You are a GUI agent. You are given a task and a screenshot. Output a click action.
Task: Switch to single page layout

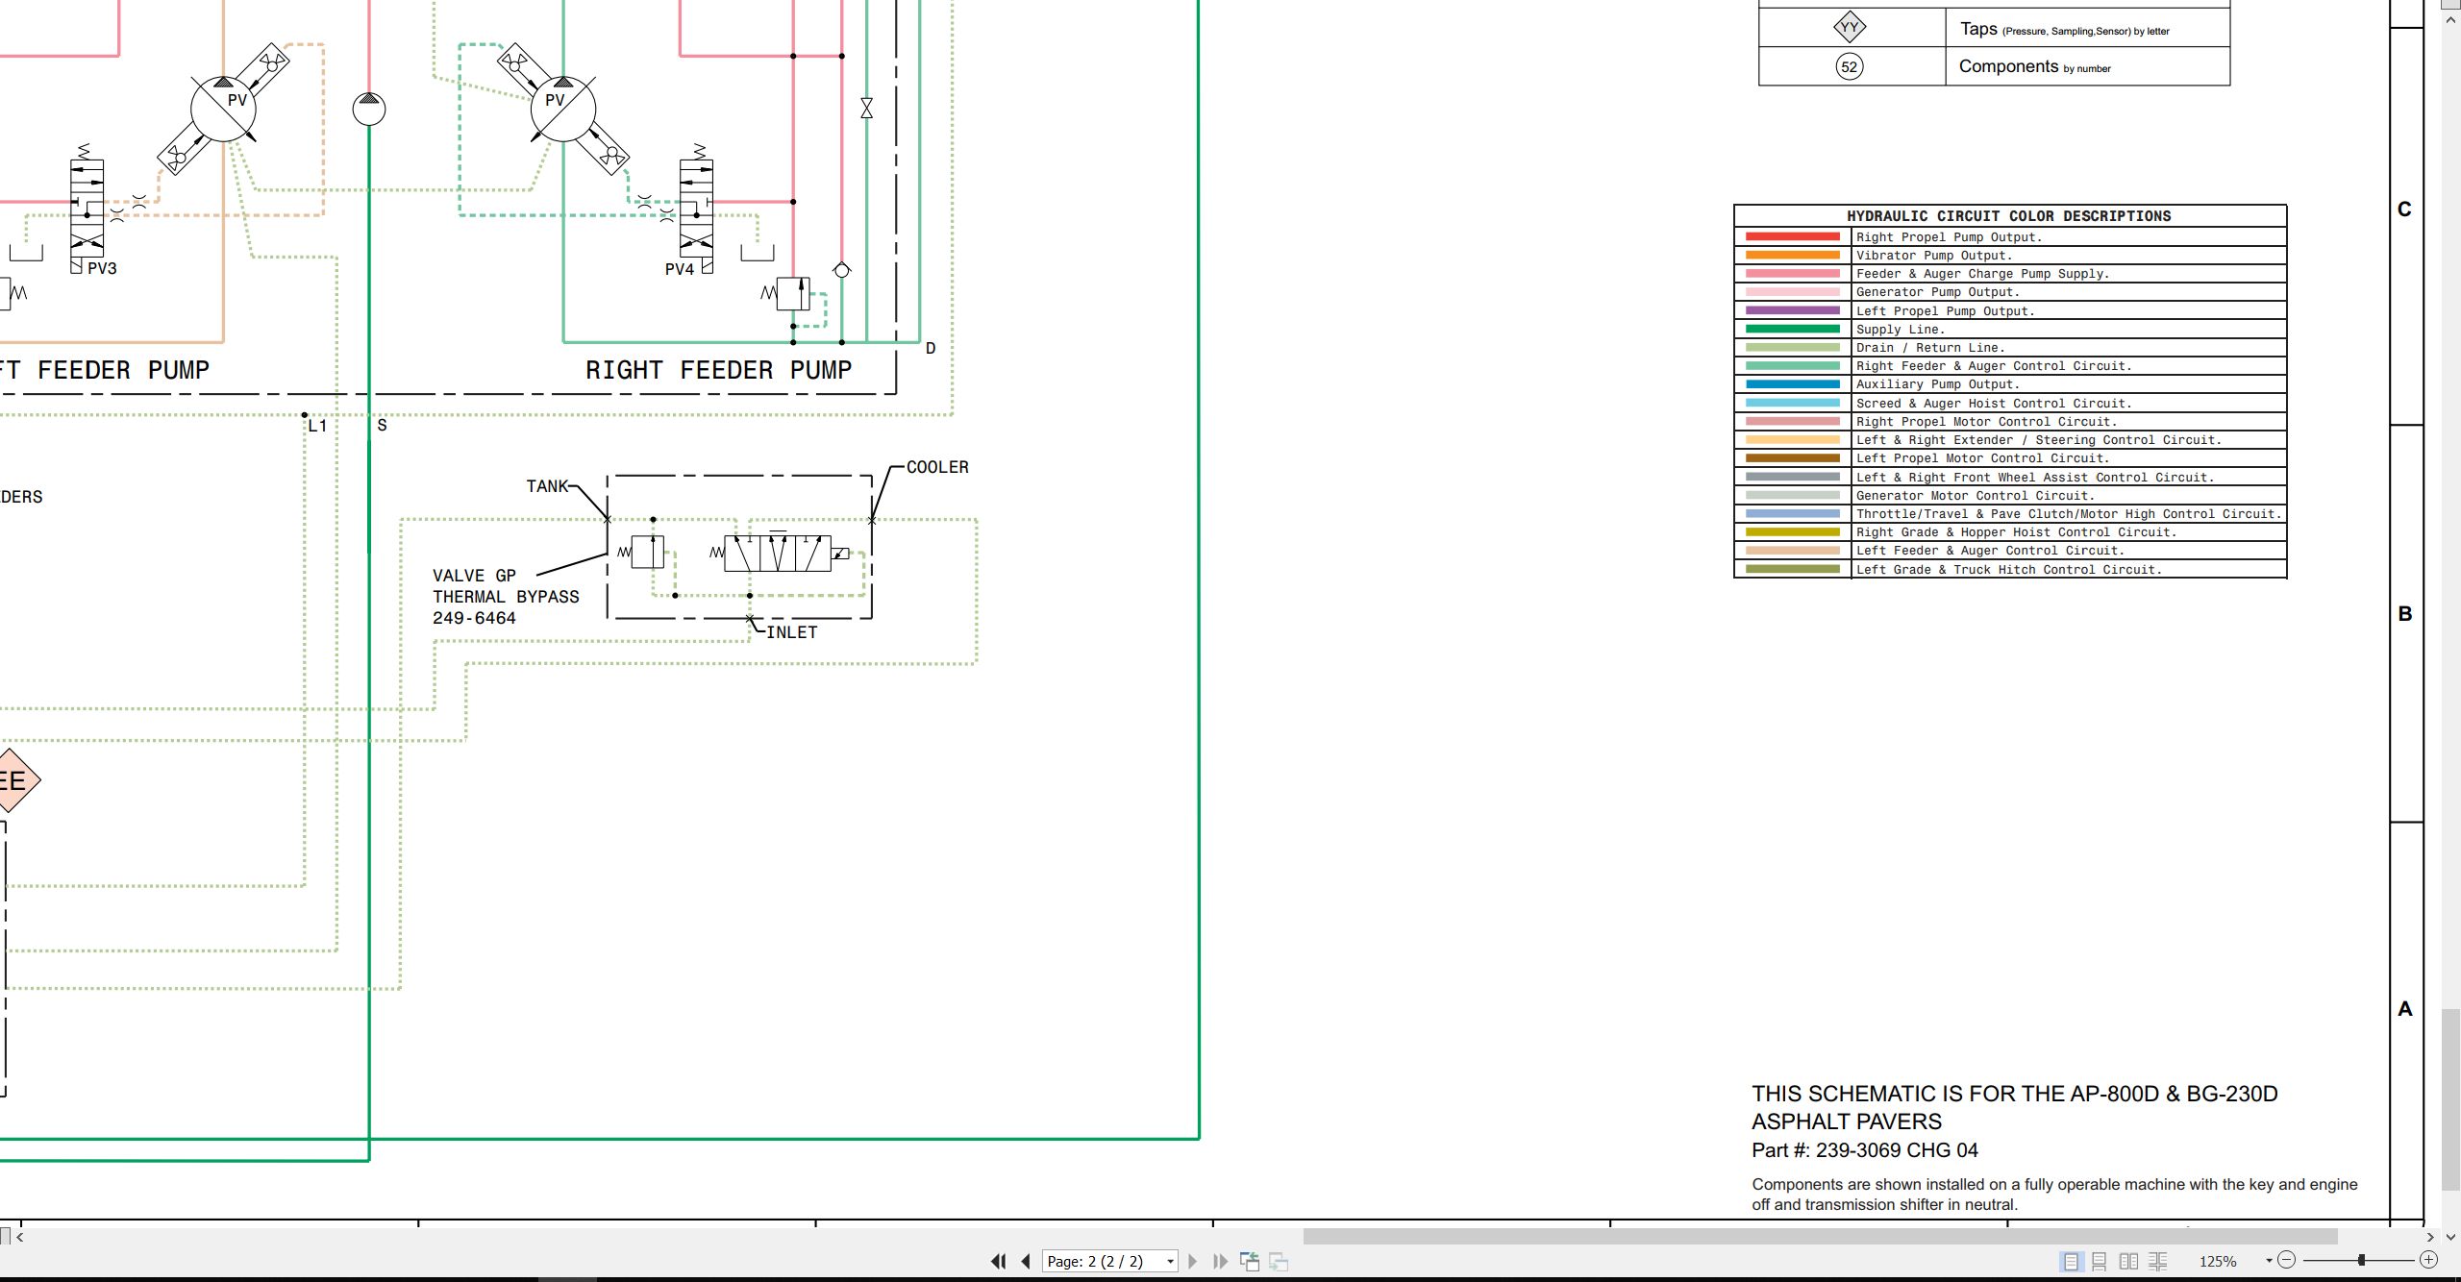pos(2072,1261)
